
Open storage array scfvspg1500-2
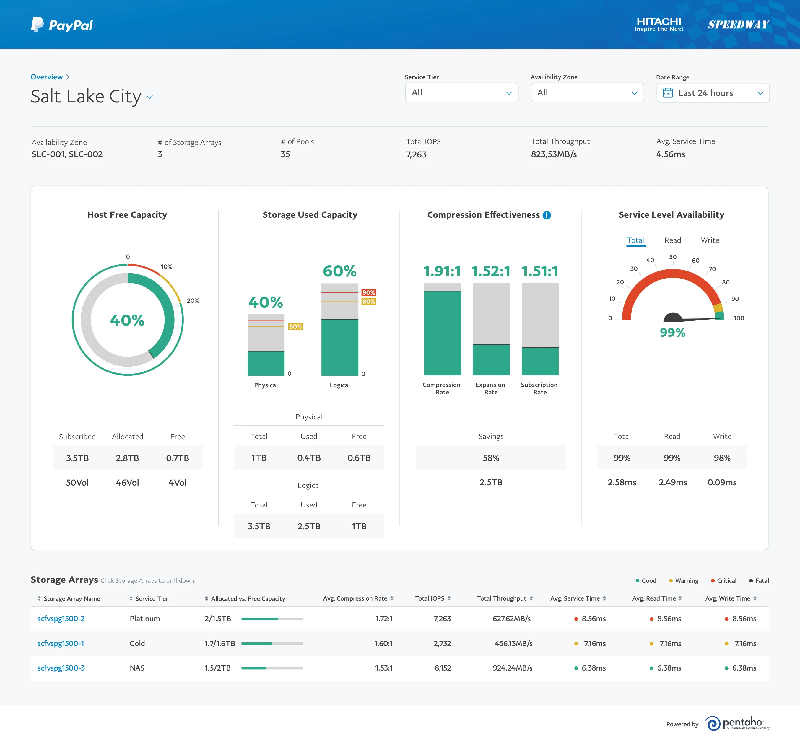point(61,618)
